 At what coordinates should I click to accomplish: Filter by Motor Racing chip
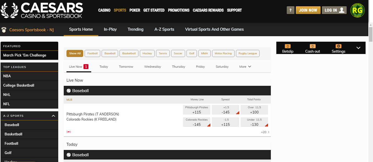coord(223,53)
